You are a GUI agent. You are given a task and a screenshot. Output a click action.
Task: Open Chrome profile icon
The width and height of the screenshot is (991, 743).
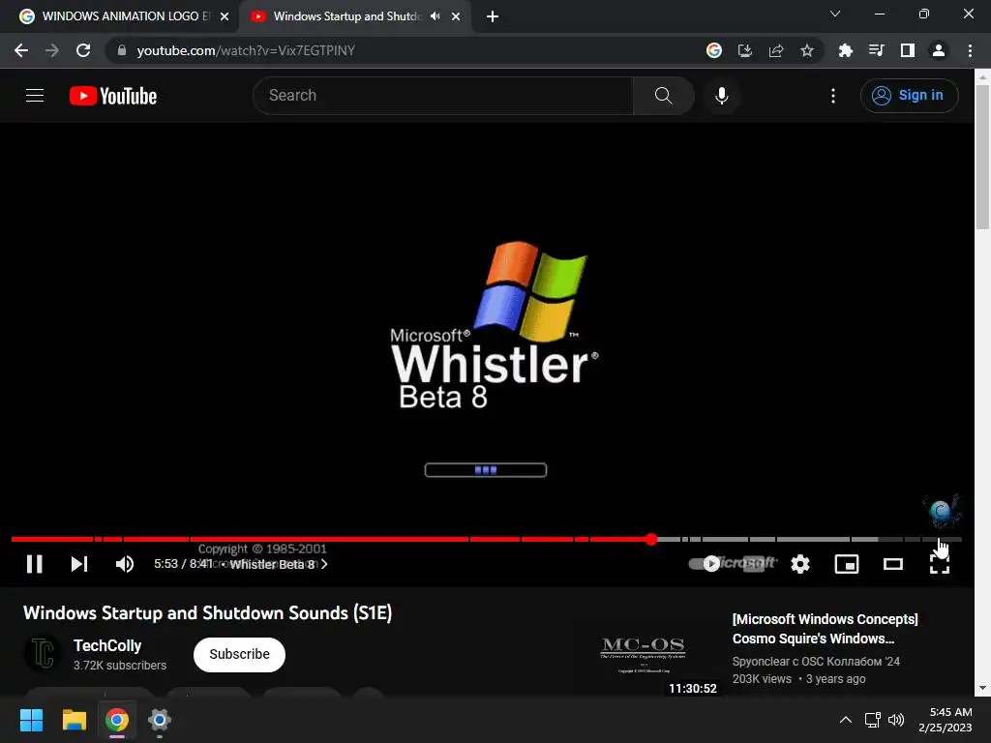[939, 50]
